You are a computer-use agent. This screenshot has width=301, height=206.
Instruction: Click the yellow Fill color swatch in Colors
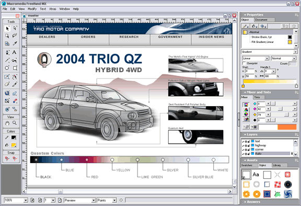click(14, 145)
